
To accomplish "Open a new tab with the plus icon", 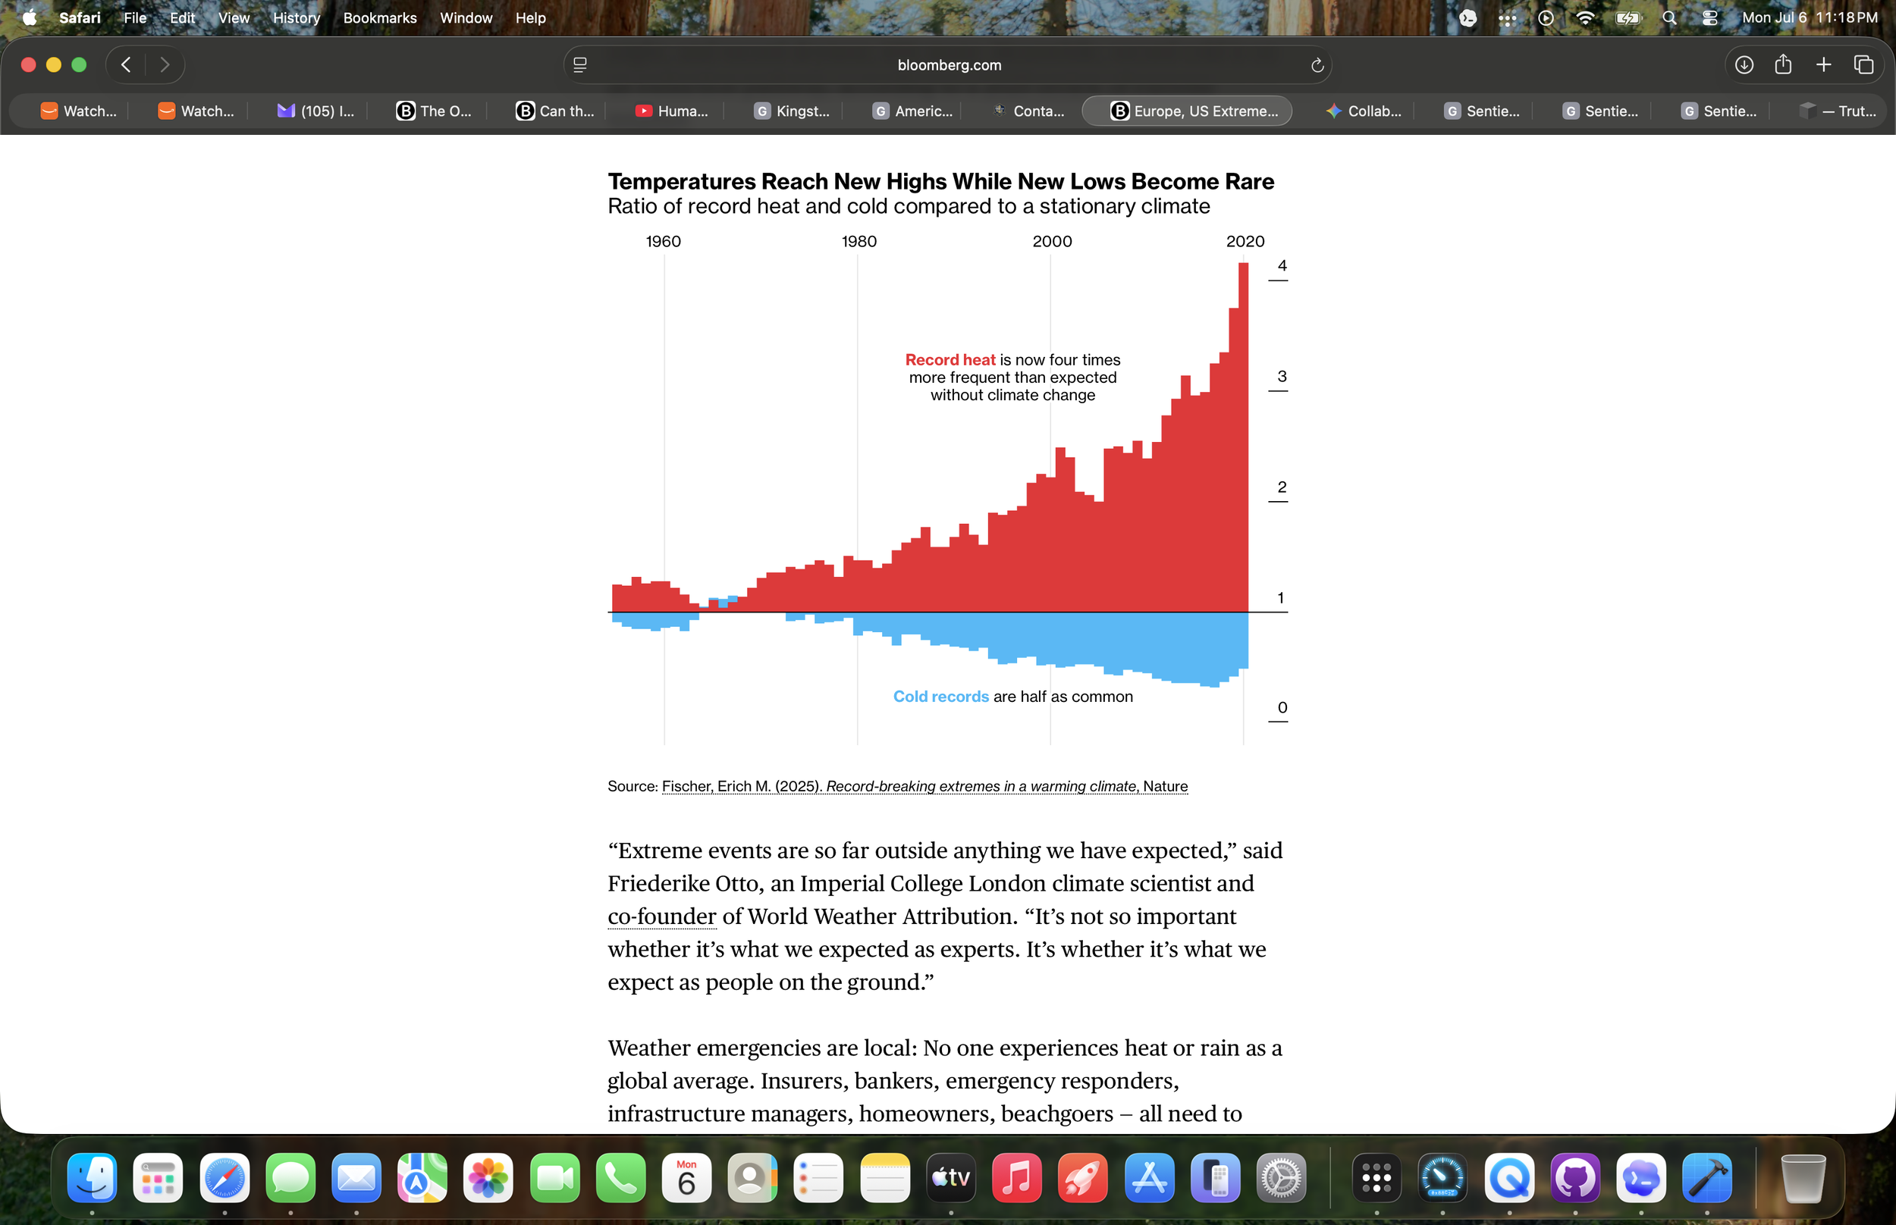I will pyautogui.click(x=1822, y=64).
